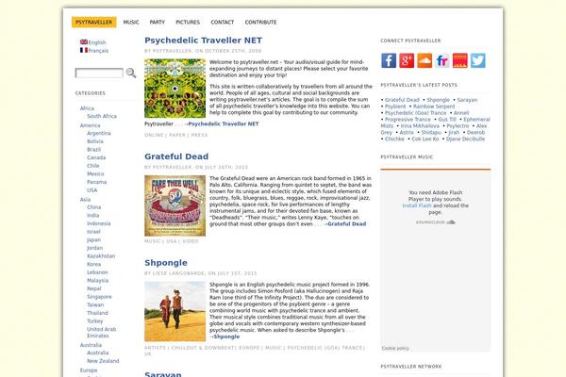Open the Mexico subcategory
The height and width of the screenshot is (377, 566).
[95, 173]
